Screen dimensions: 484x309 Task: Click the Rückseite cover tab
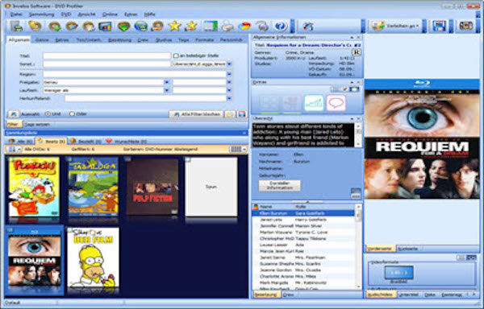pos(407,249)
